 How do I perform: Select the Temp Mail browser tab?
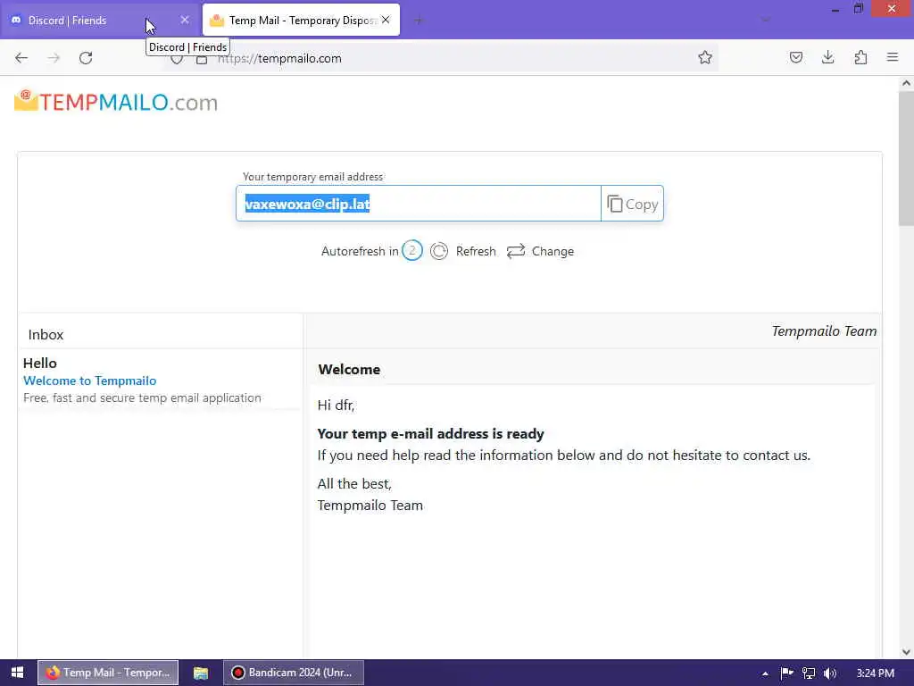pos(301,21)
